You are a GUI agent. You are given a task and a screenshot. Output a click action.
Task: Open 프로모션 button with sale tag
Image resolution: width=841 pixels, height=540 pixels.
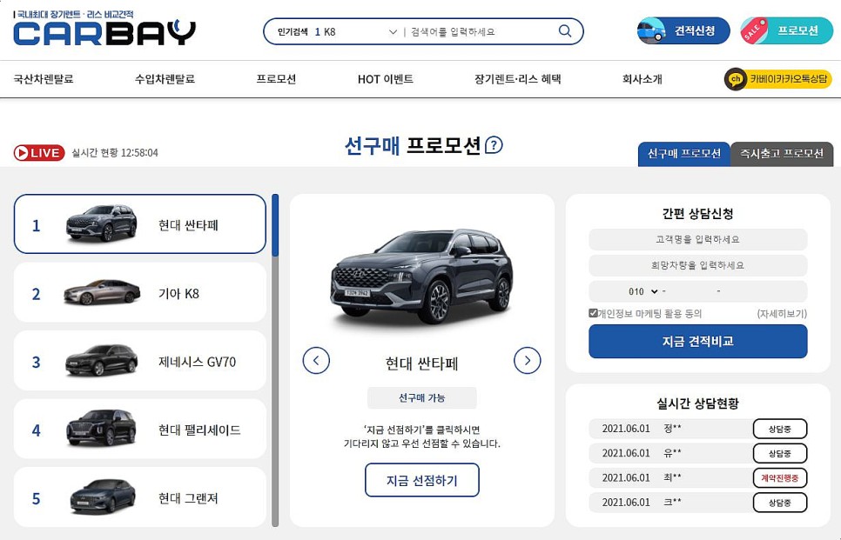coord(786,30)
